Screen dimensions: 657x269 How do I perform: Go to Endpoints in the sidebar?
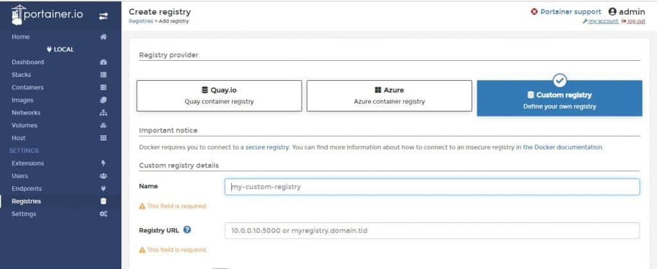coord(27,188)
